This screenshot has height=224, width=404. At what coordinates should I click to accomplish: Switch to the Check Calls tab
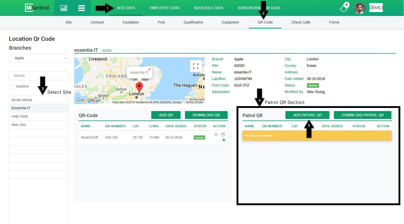pyautogui.click(x=301, y=22)
